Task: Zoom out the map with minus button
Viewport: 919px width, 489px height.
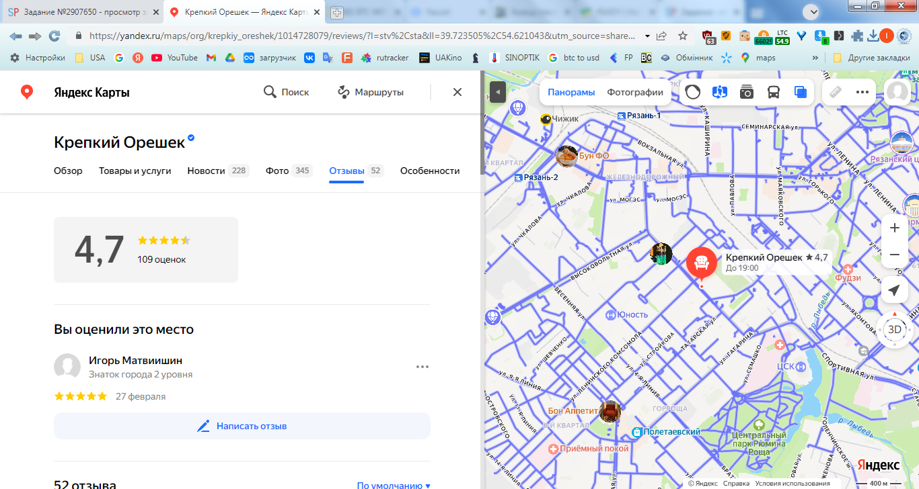Action: [x=895, y=255]
